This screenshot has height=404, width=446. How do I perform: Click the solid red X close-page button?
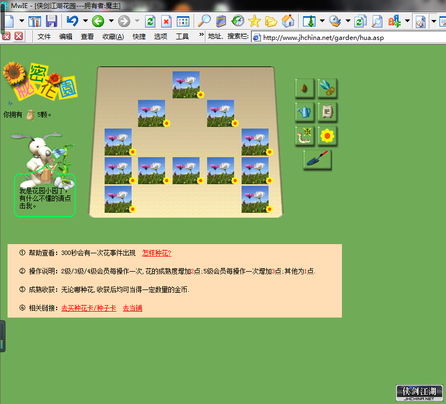[19, 36]
